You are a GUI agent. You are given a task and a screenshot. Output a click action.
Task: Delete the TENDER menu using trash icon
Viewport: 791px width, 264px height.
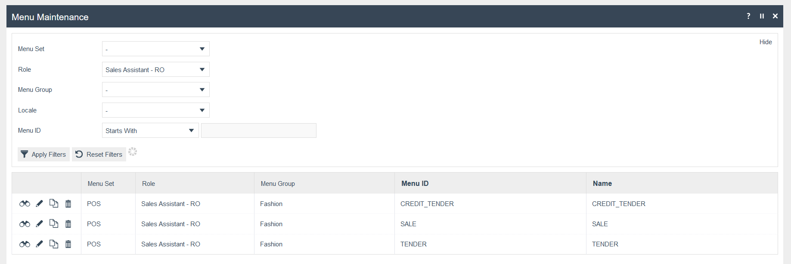68,244
